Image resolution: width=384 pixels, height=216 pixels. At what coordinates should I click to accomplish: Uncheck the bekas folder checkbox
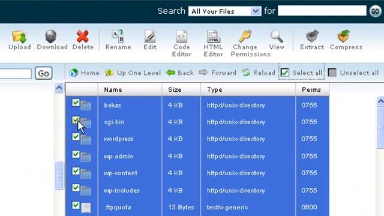76,103
